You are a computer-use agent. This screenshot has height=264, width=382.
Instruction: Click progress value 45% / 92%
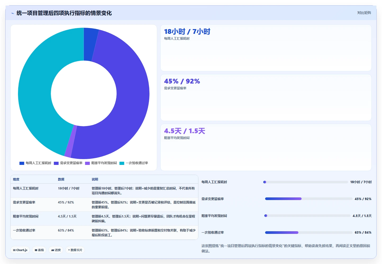click(363, 199)
